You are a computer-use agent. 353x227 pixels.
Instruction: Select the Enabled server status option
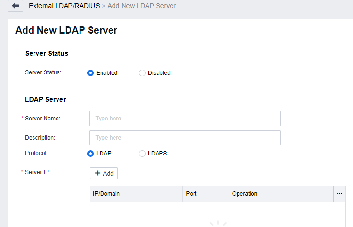91,73
